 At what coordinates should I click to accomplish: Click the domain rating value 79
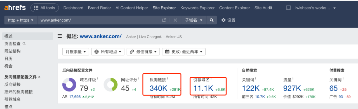click(84, 88)
